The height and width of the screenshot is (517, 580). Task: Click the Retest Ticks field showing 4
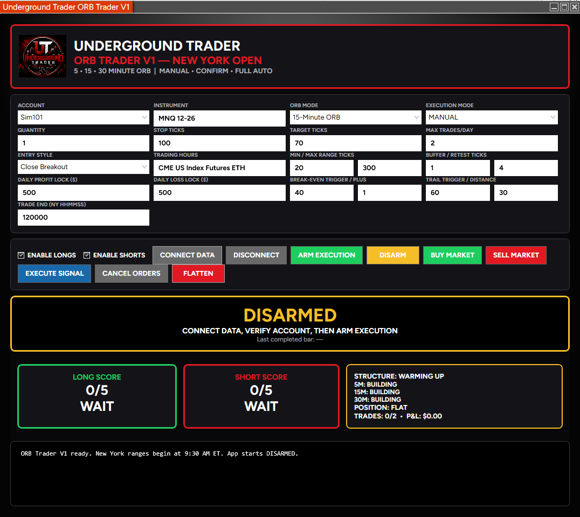pos(526,168)
